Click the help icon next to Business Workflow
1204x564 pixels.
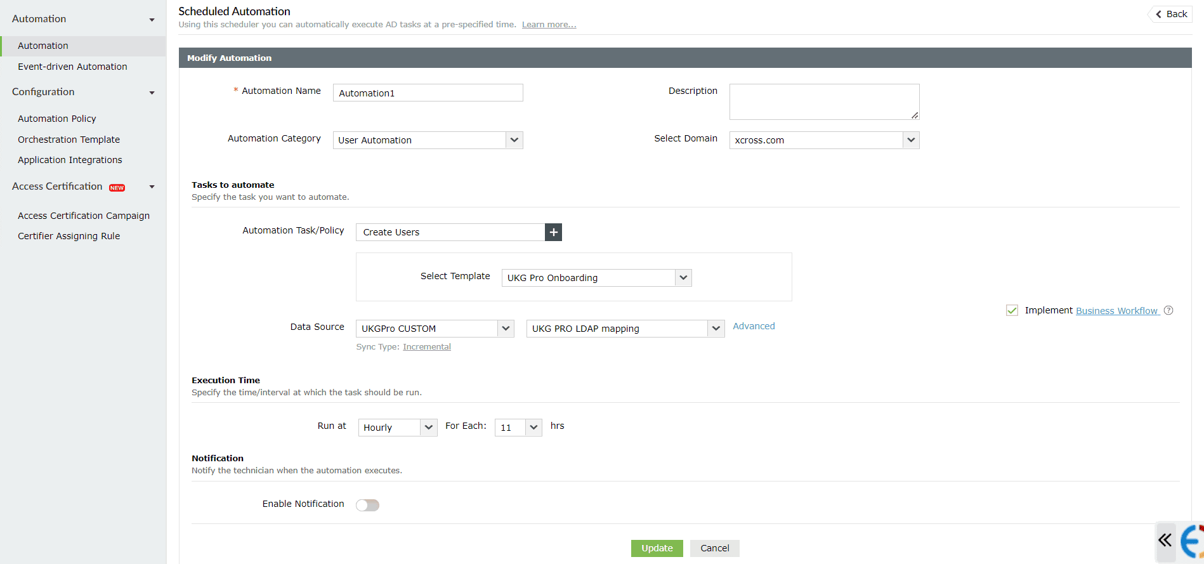(x=1168, y=310)
